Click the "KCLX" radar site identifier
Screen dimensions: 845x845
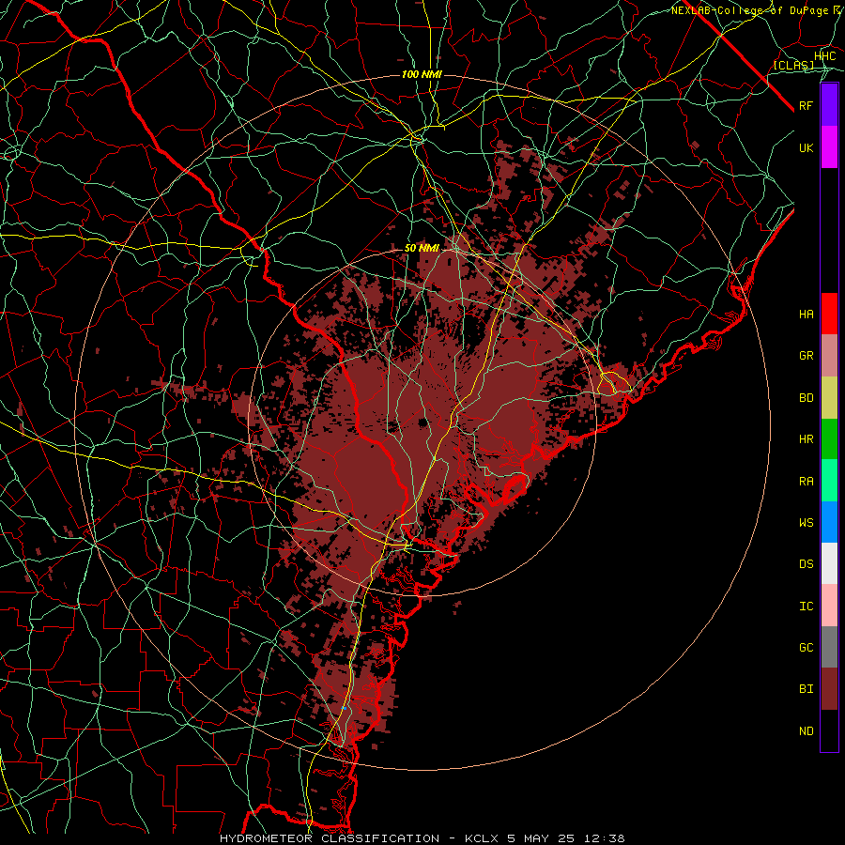[483, 838]
